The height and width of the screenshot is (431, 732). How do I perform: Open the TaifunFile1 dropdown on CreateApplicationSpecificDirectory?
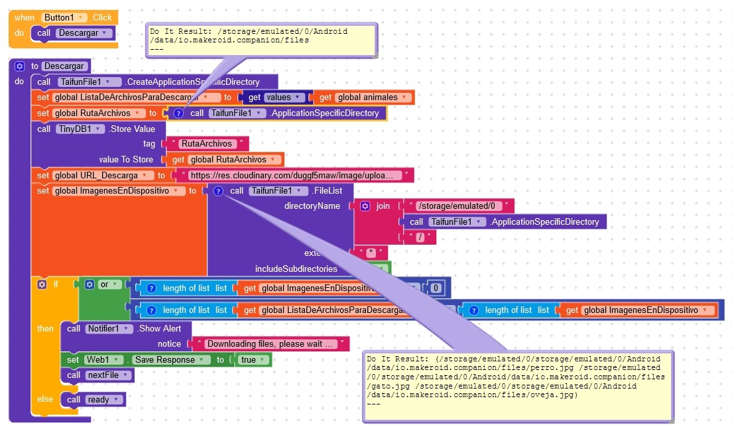click(90, 82)
